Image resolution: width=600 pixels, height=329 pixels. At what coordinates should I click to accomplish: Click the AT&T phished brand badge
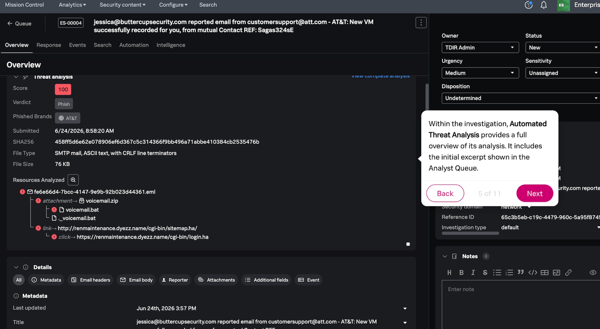point(67,118)
